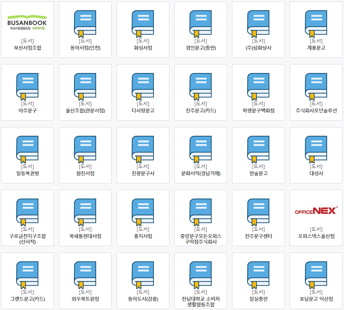Click the 계룡문고 name link
Screen dimensions: 344x310
316,48
